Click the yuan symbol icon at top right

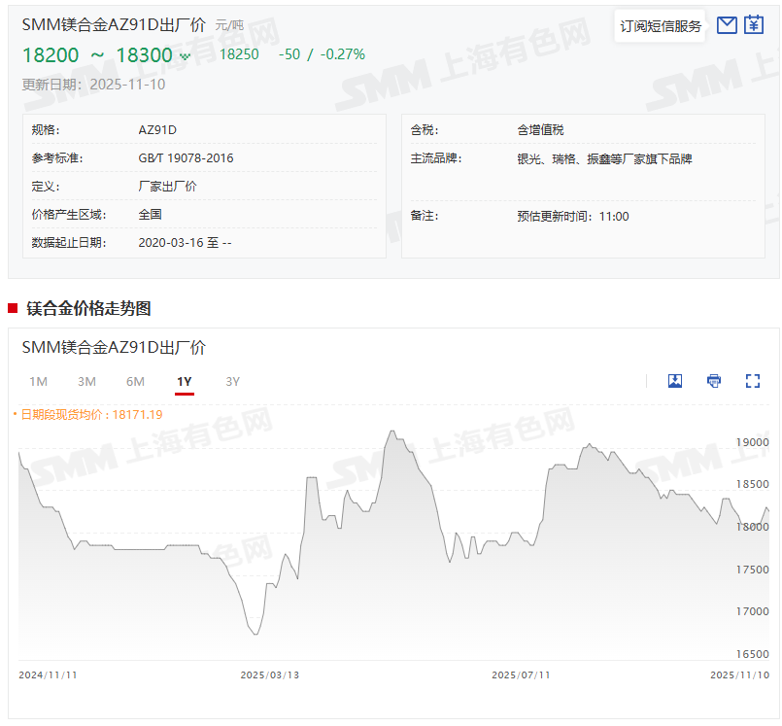[755, 26]
